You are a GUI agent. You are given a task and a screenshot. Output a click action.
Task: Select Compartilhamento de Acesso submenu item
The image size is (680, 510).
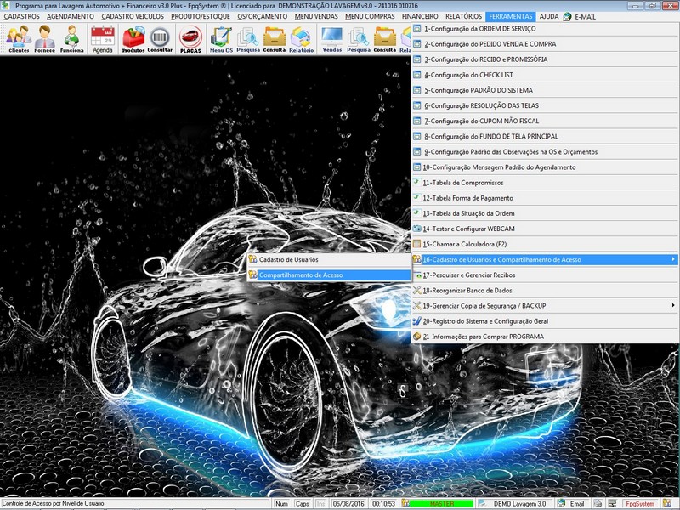(x=301, y=275)
